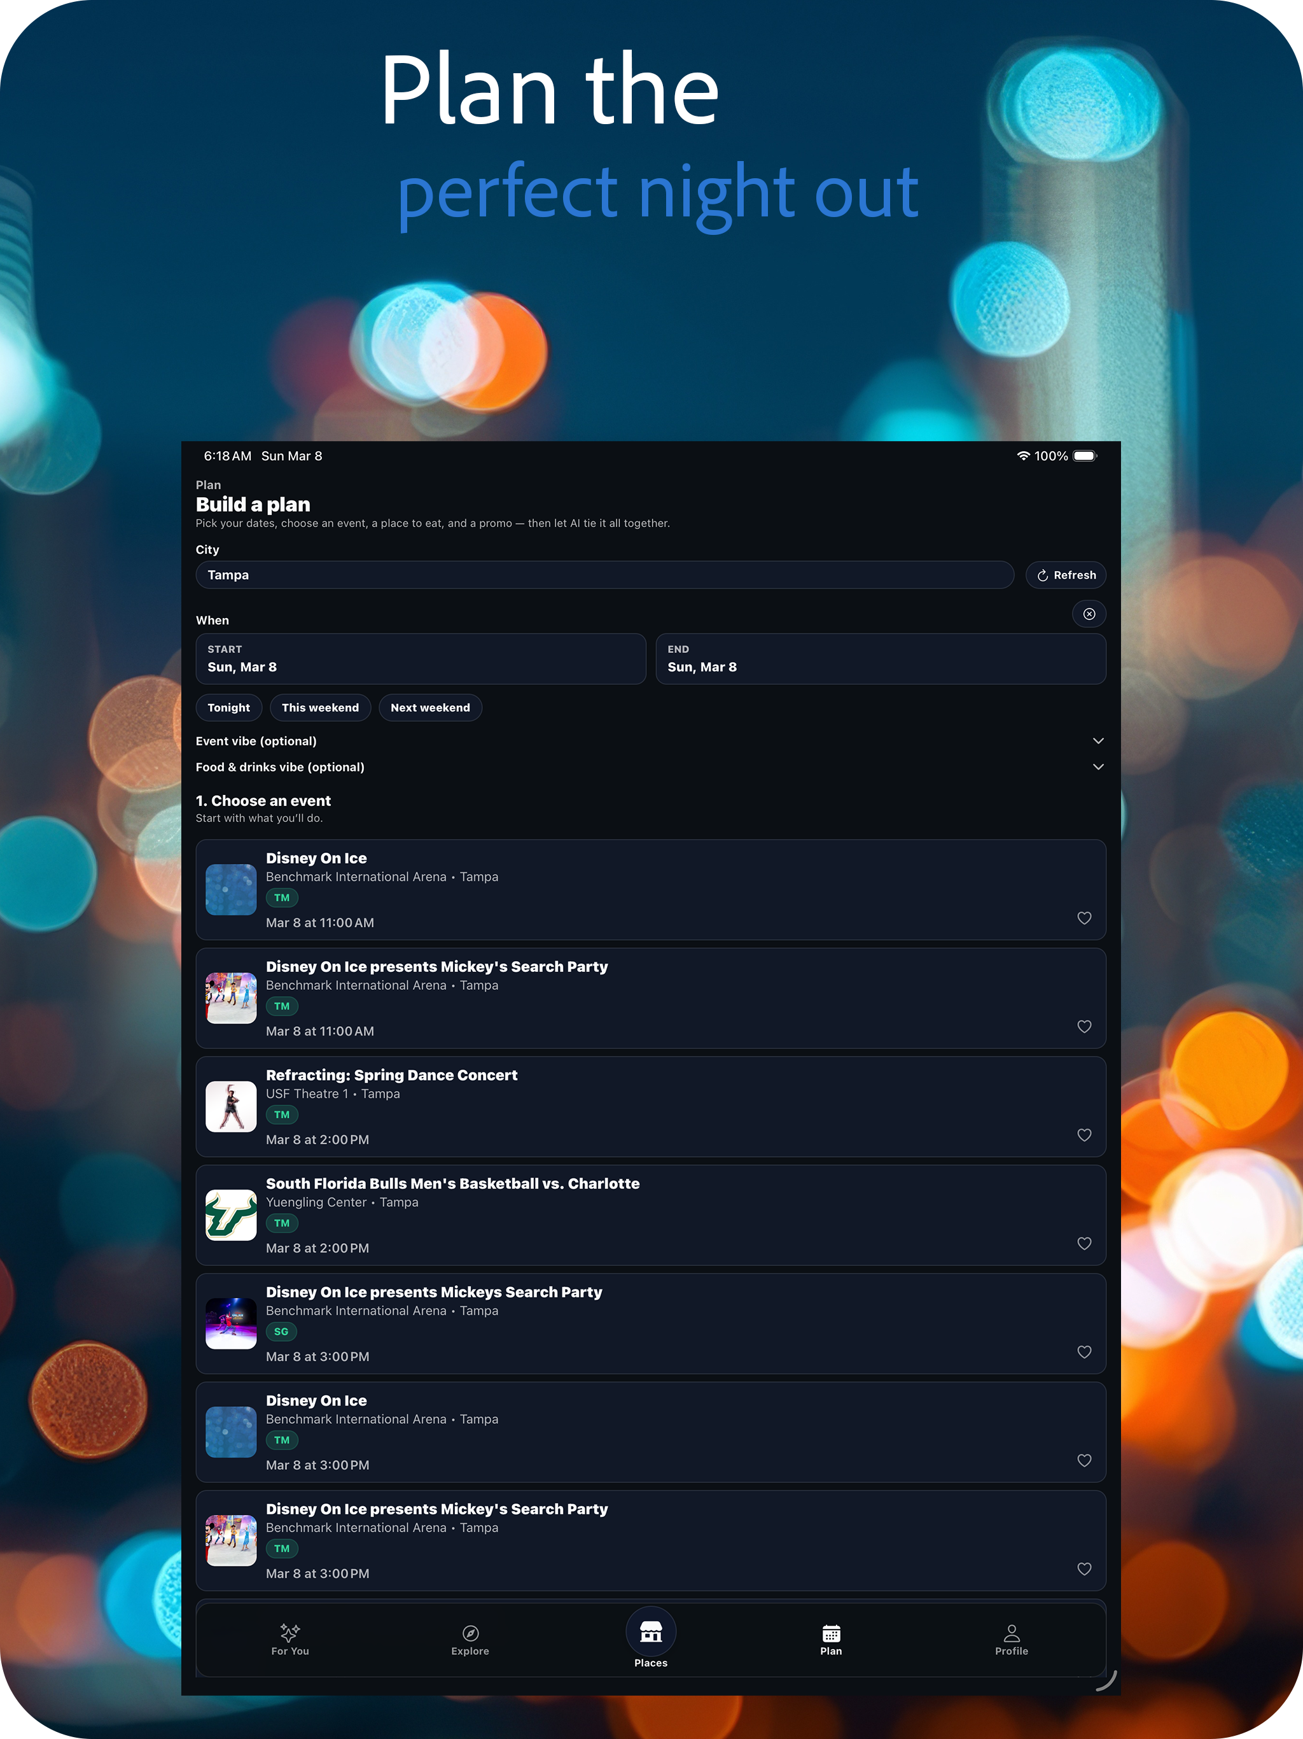Switch to the For You tab
1303x1739 pixels.
[290, 1640]
